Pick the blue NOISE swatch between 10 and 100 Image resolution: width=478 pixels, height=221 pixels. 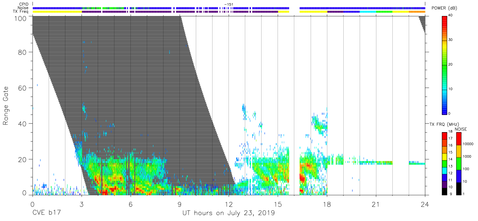click(x=458, y=176)
